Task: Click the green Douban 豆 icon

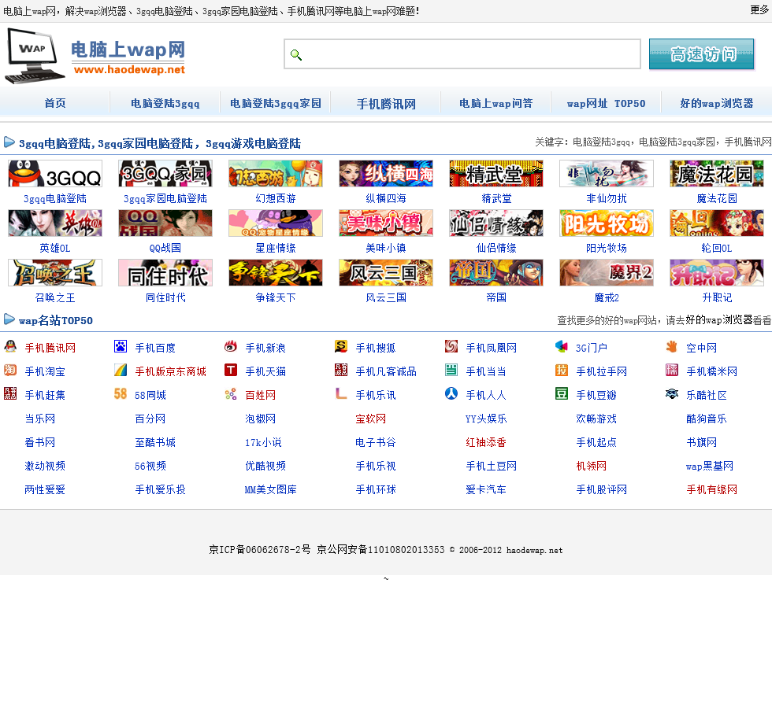Action: click(562, 393)
